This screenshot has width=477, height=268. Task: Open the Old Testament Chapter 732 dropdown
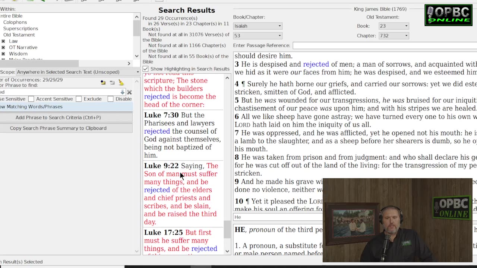[394, 36]
